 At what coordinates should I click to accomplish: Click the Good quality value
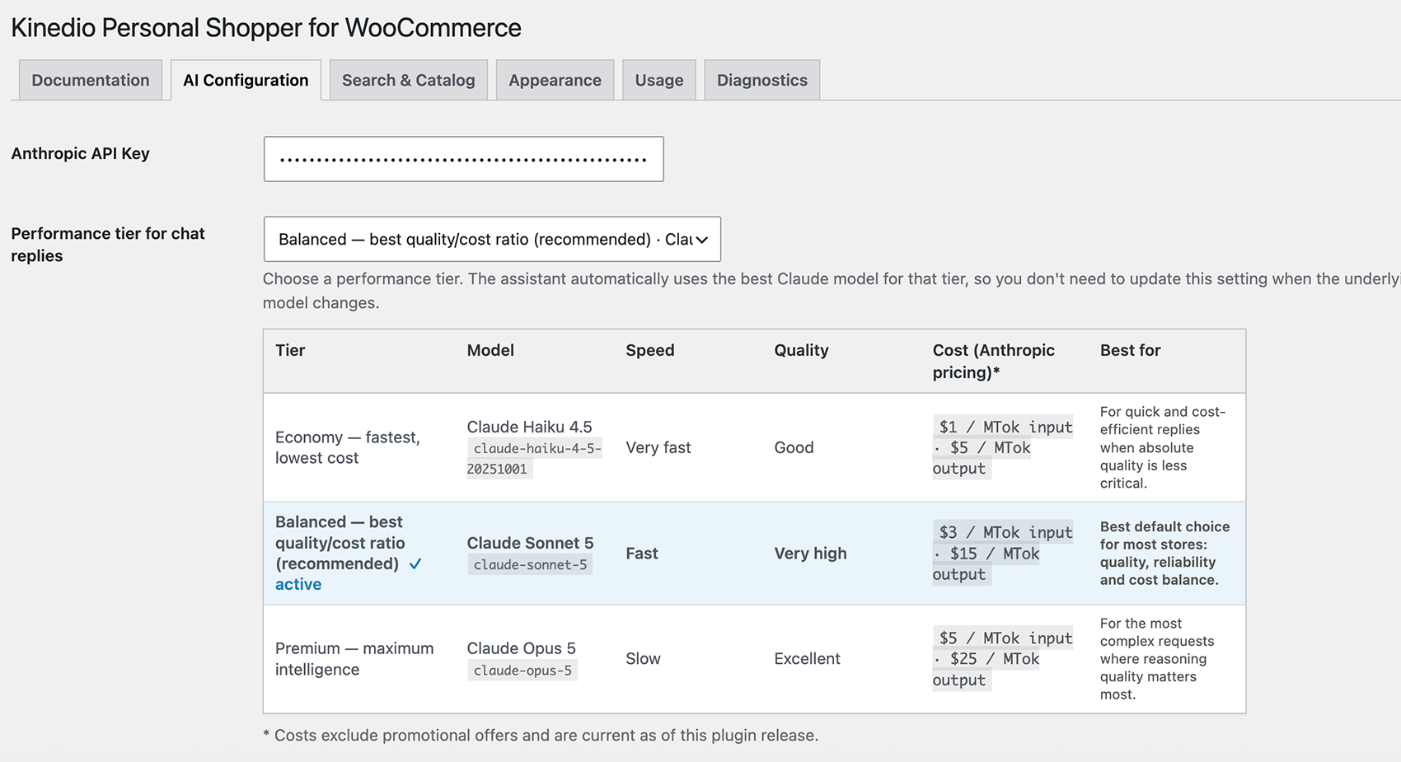[794, 447]
